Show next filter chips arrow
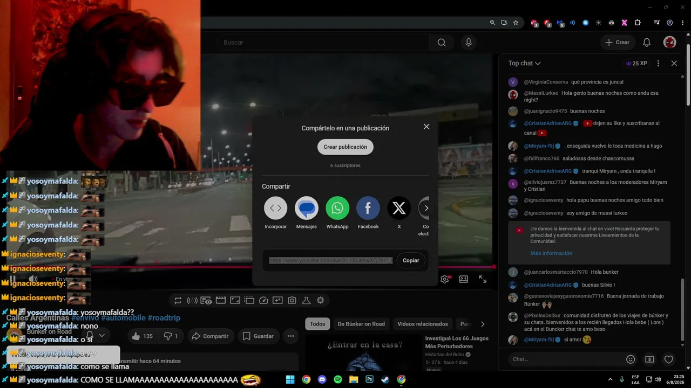 tap(483, 324)
